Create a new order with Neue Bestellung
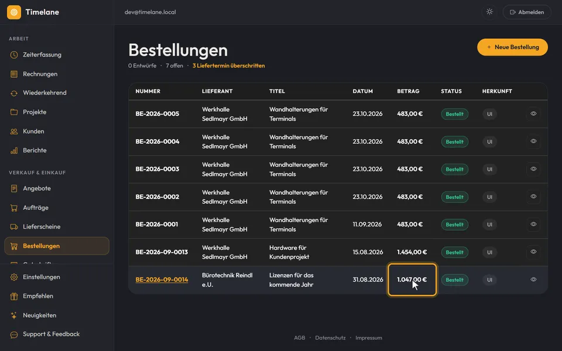562x351 pixels. [513, 47]
